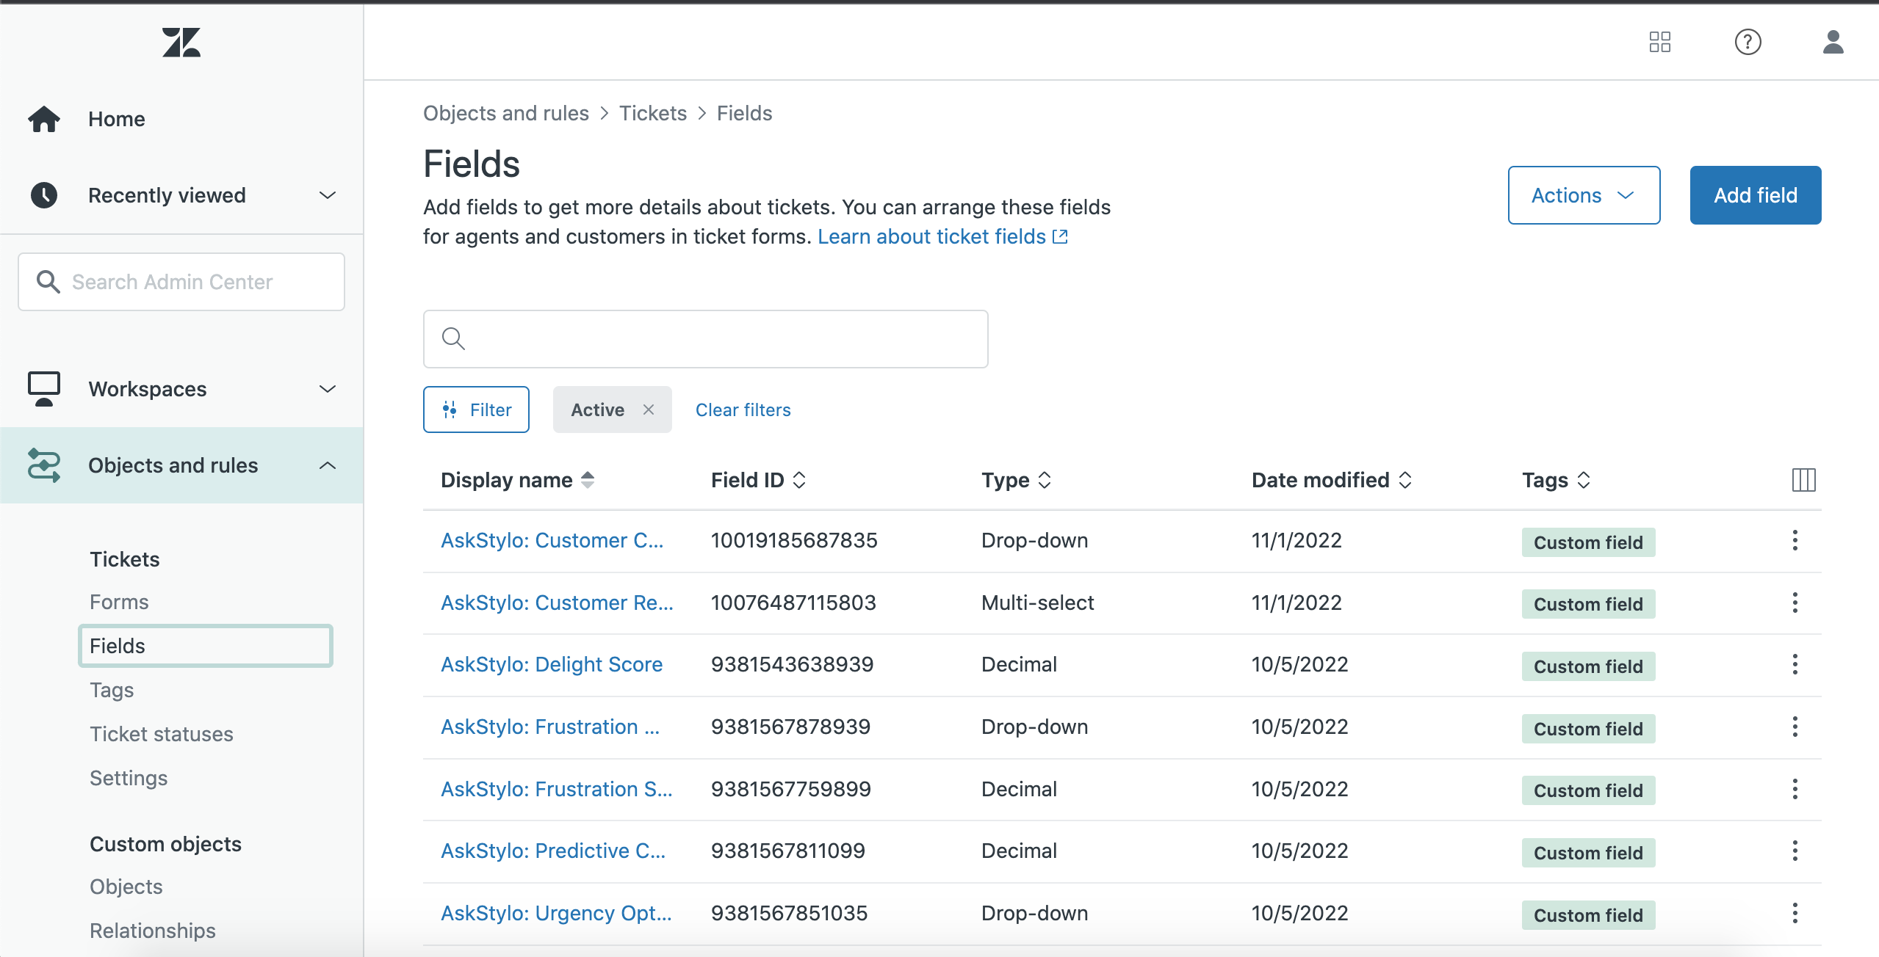
Task: Open Relationships under Custom objects
Action: pyautogui.click(x=153, y=931)
